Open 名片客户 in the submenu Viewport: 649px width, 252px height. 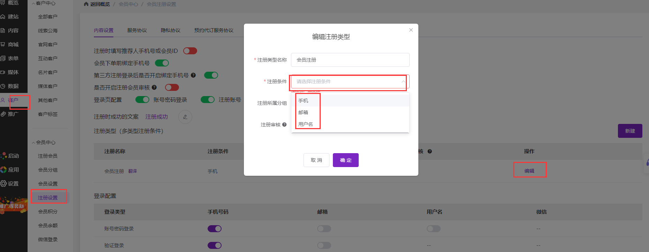48,72
